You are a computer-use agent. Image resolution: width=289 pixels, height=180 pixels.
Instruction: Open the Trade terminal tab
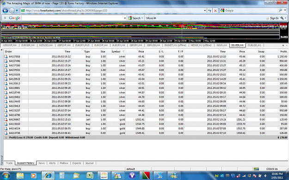tap(9, 163)
